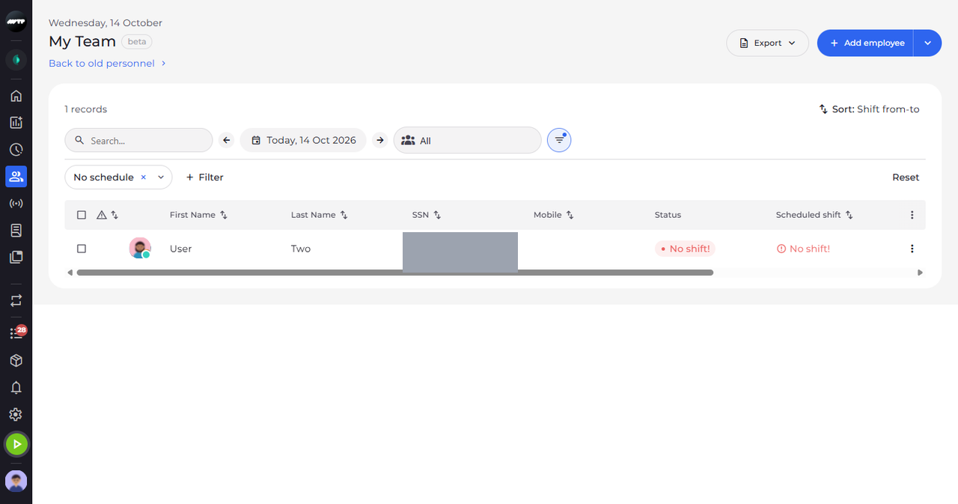Toggle the round filter options button

coord(559,140)
